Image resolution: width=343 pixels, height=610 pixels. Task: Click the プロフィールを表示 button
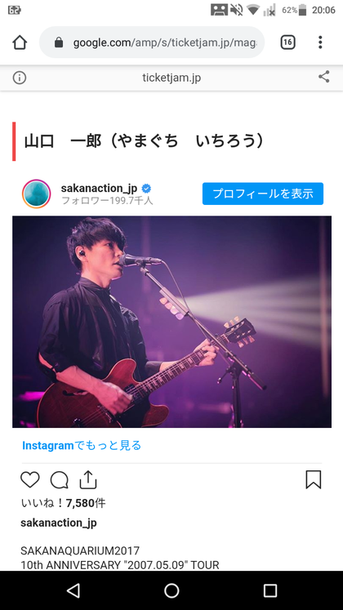(x=263, y=194)
